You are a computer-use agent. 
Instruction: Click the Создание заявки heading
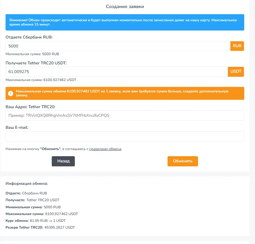(x=125, y=6)
